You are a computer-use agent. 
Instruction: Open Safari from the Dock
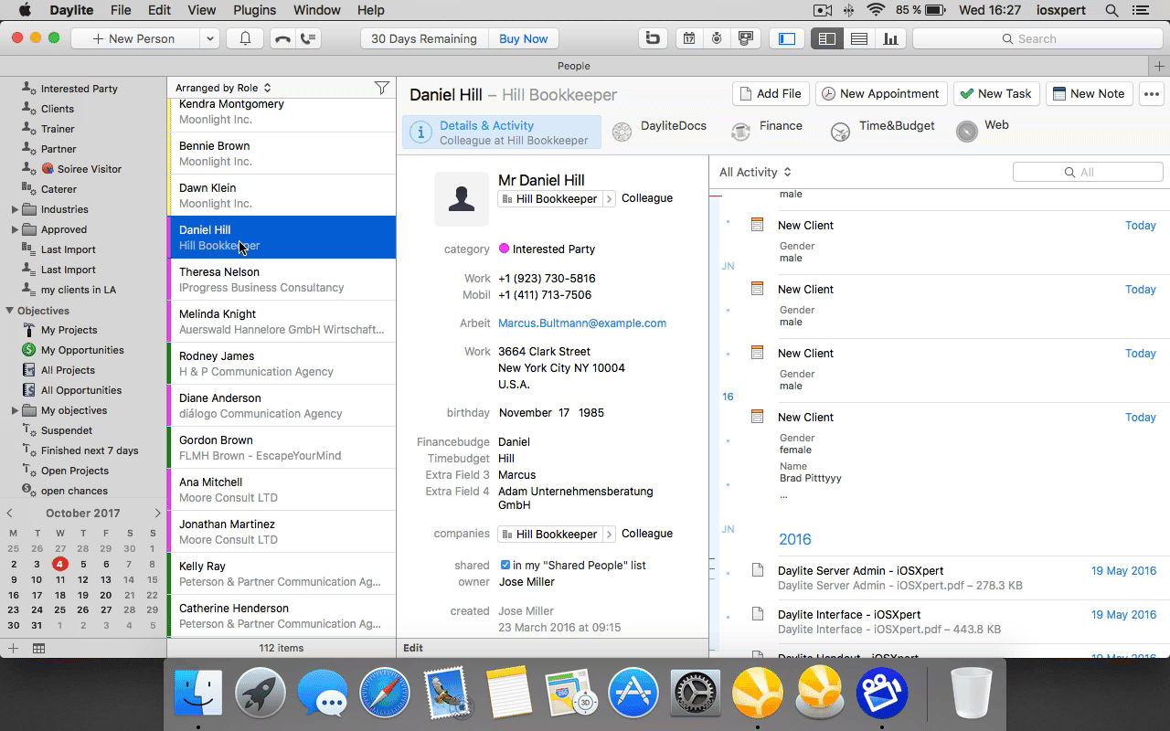385,692
